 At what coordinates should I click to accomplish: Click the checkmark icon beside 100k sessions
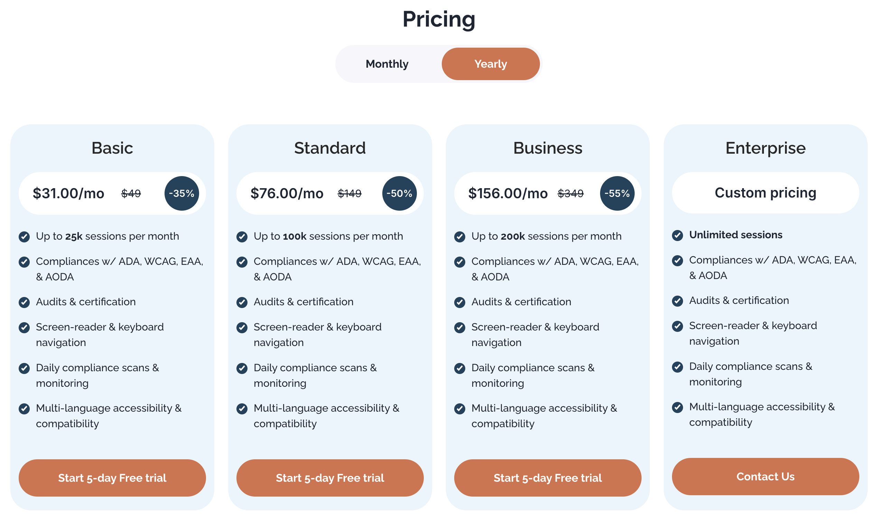pyautogui.click(x=242, y=237)
